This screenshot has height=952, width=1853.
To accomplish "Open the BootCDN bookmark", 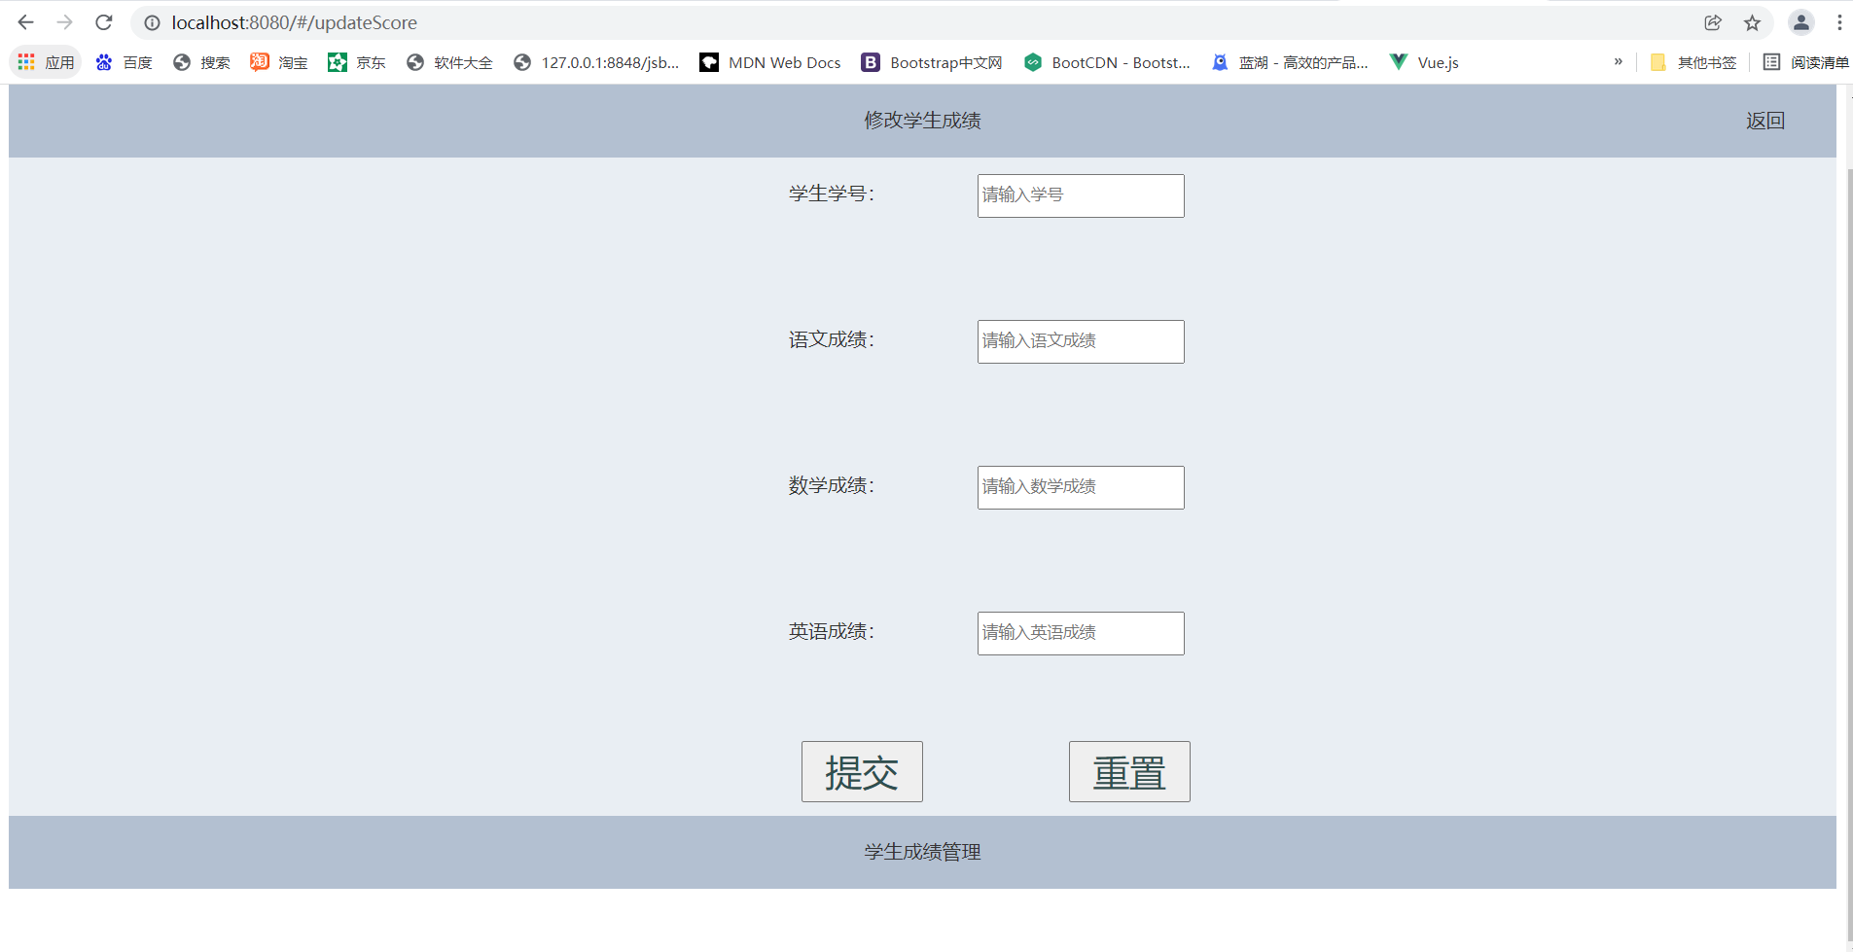I will pyautogui.click(x=1107, y=62).
